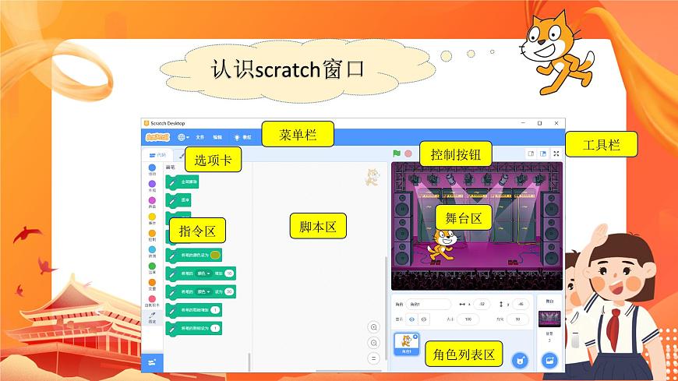This screenshot has width=678, height=381.
Task: Hide the sprite with the crossed eye button
Action: [424, 319]
